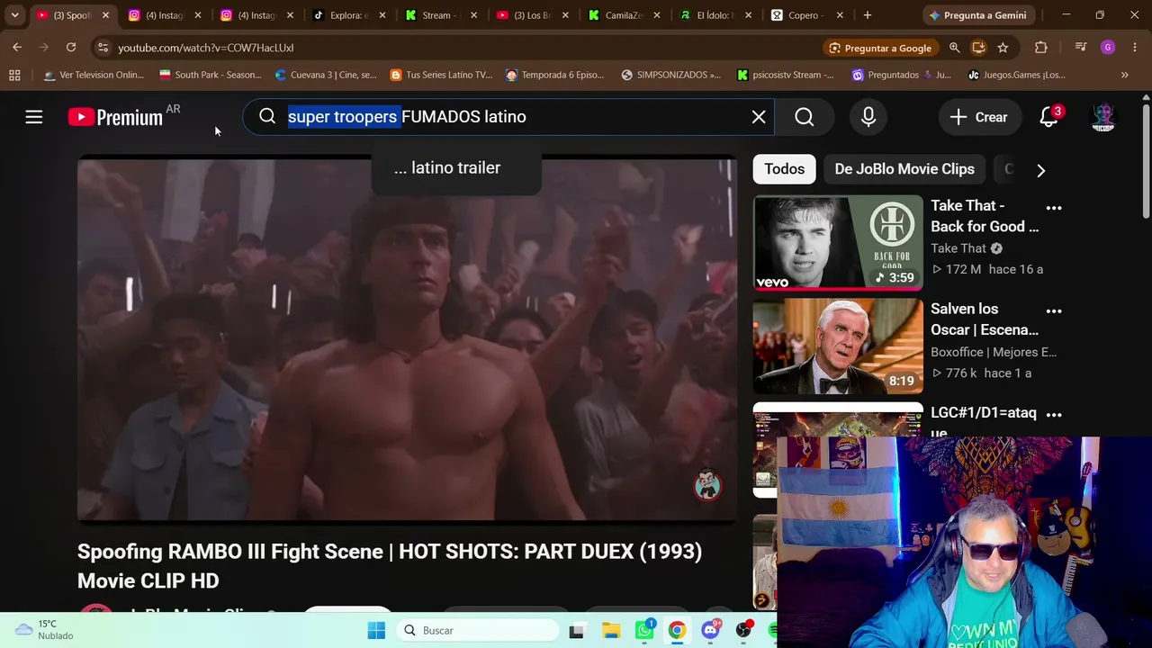This screenshot has width=1152, height=648.
Task: Close the Spoofing YouTube tab
Action: [105, 15]
